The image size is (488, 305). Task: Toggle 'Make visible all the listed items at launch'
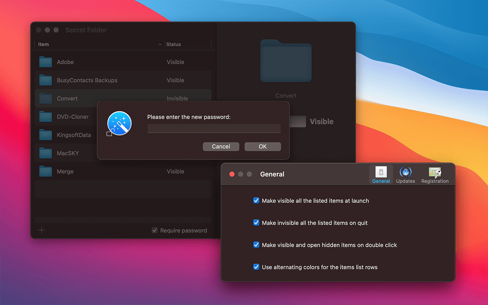(256, 200)
